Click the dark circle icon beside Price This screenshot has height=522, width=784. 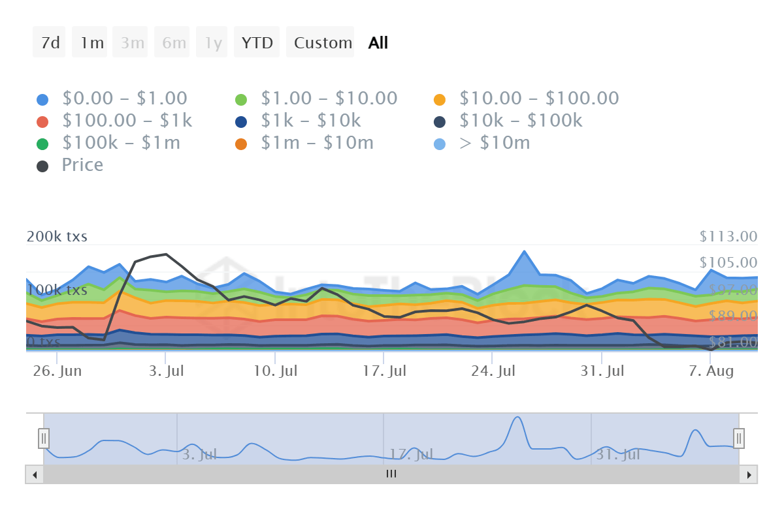[42, 164]
